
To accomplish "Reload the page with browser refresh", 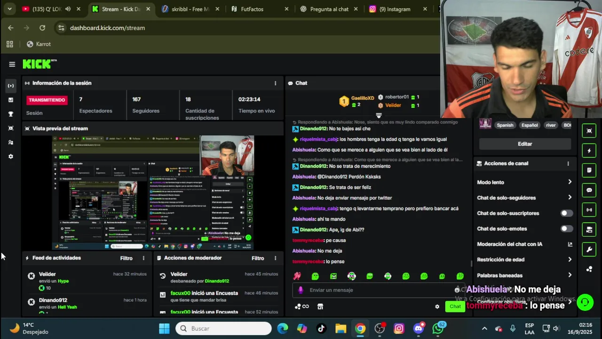I will point(42,28).
